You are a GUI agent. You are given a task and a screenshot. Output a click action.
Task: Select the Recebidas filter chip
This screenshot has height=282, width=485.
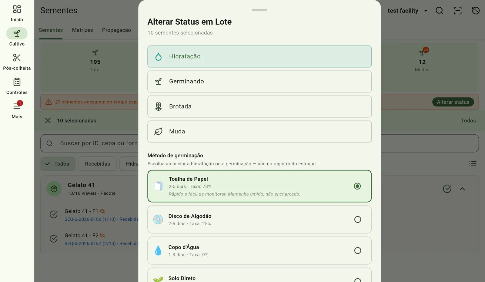click(98, 164)
